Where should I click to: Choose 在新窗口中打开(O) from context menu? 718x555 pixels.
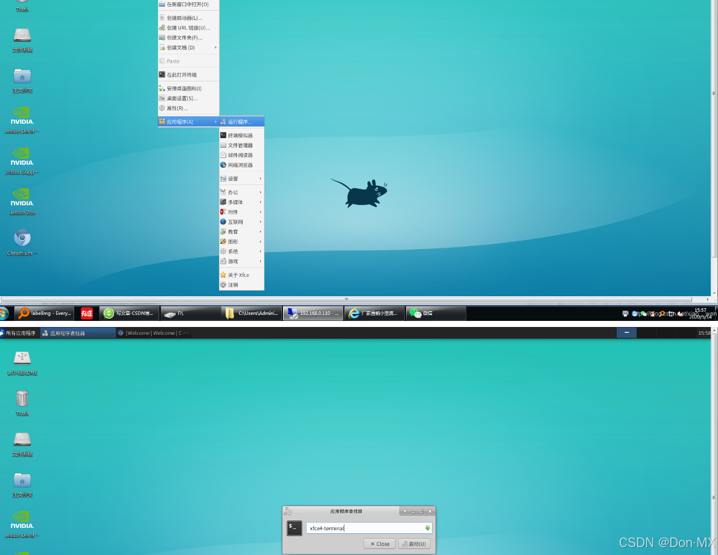click(189, 4)
